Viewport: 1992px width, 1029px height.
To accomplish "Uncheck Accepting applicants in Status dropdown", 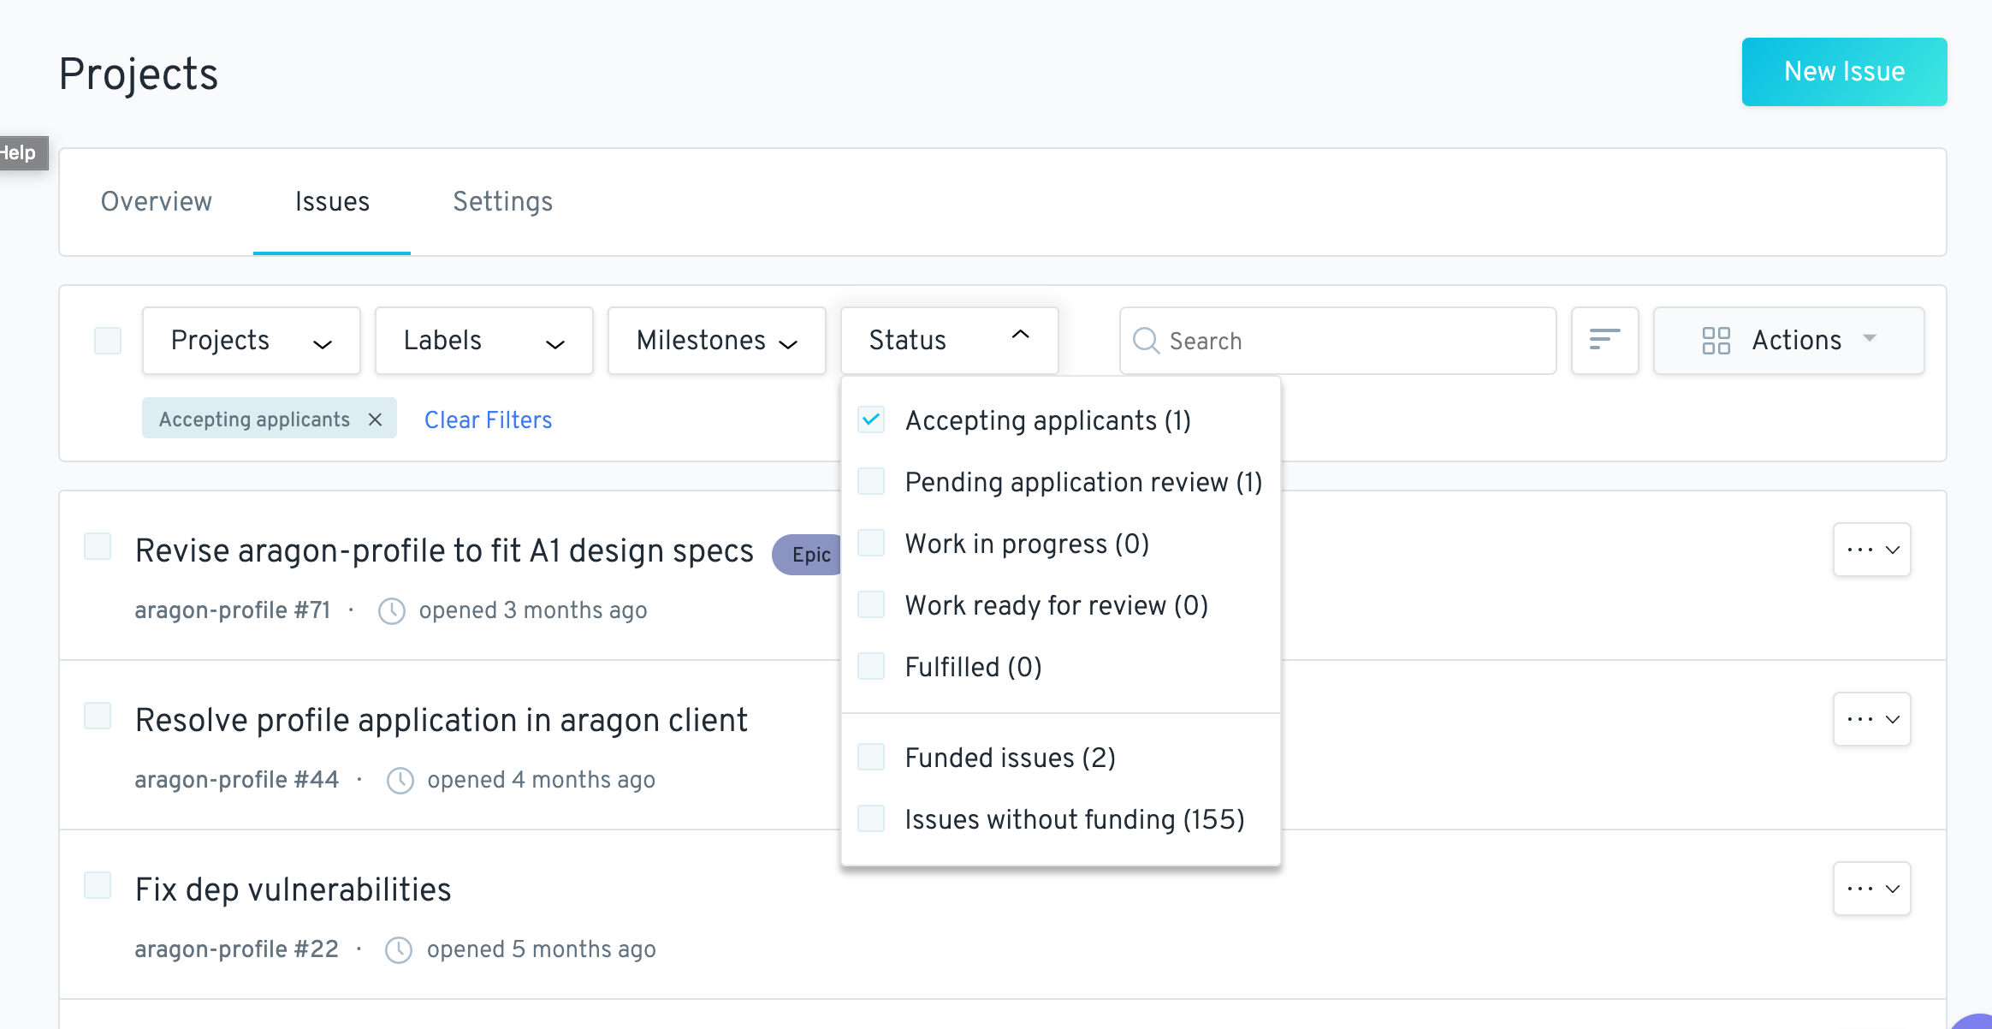I will click(871, 420).
